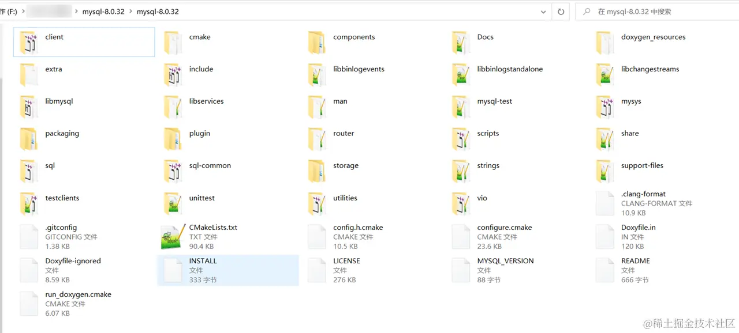
Task: Pick the share folder icon
Action: tap(605, 139)
